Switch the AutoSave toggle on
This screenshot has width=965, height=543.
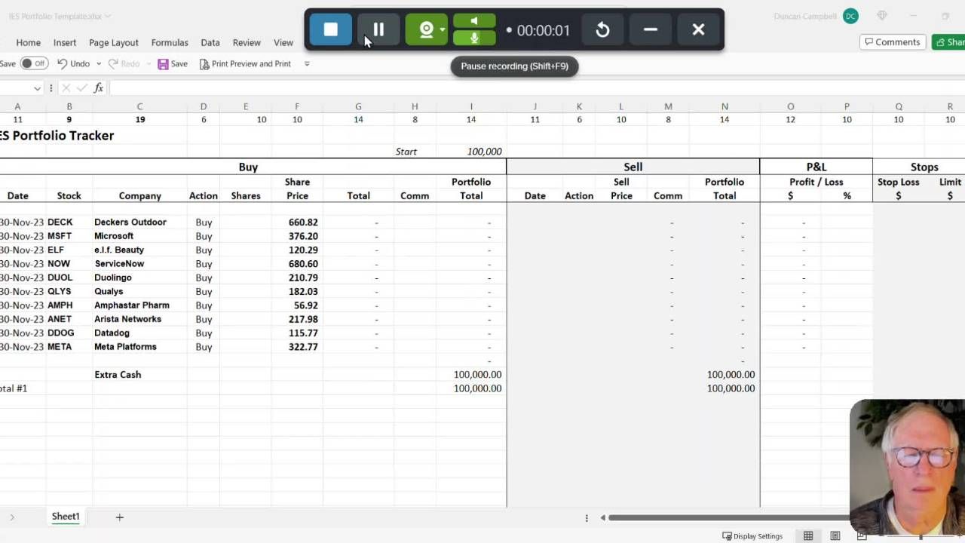click(33, 63)
